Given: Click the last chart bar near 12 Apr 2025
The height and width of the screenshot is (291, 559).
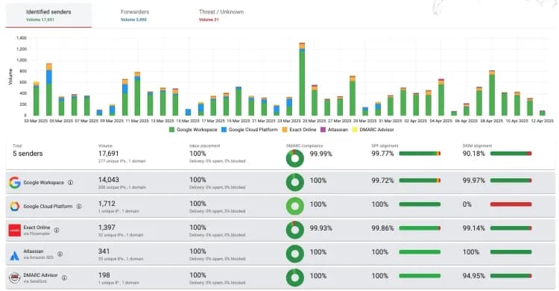Looking at the screenshot, I should pyautogui.click(x=543, y=113).
